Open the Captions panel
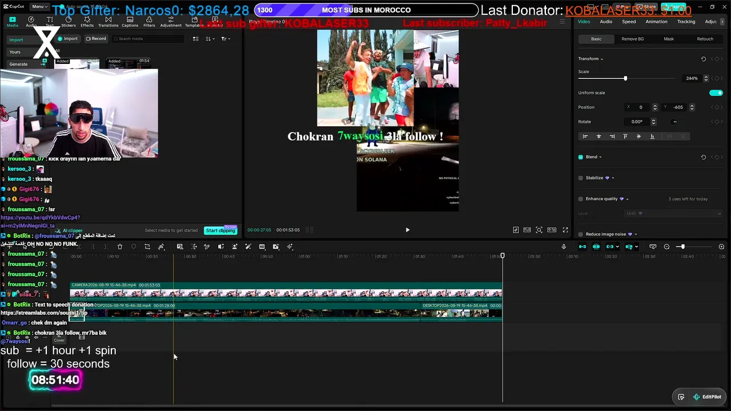 tap(130, 22)
